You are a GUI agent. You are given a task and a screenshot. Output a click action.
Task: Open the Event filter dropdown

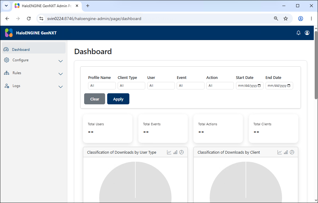tap(190, 86)
